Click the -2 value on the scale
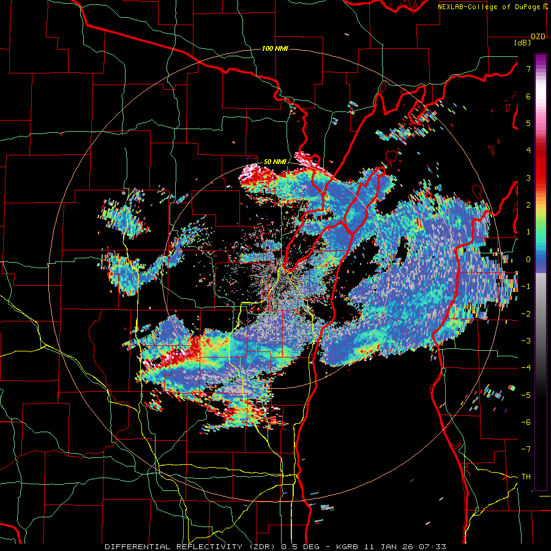Image resolution: width=551 pixels, height=551 pixels. point(526,314)
